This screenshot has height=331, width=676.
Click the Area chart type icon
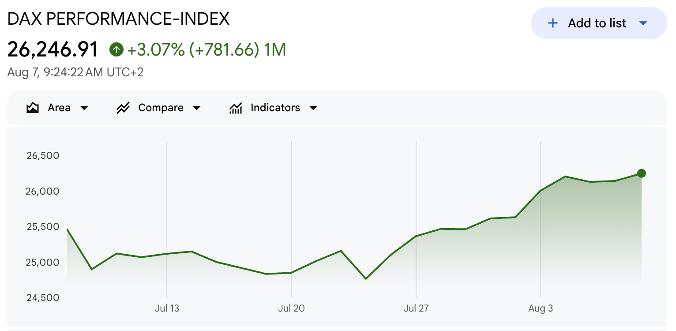point(33,108)
